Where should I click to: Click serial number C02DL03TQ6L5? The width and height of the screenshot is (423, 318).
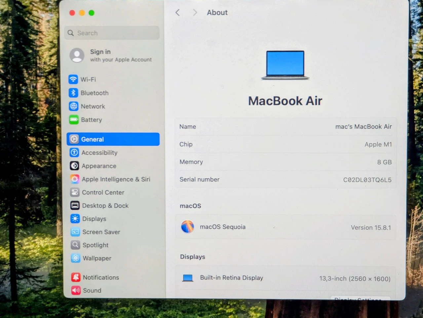tap(367, 180)
